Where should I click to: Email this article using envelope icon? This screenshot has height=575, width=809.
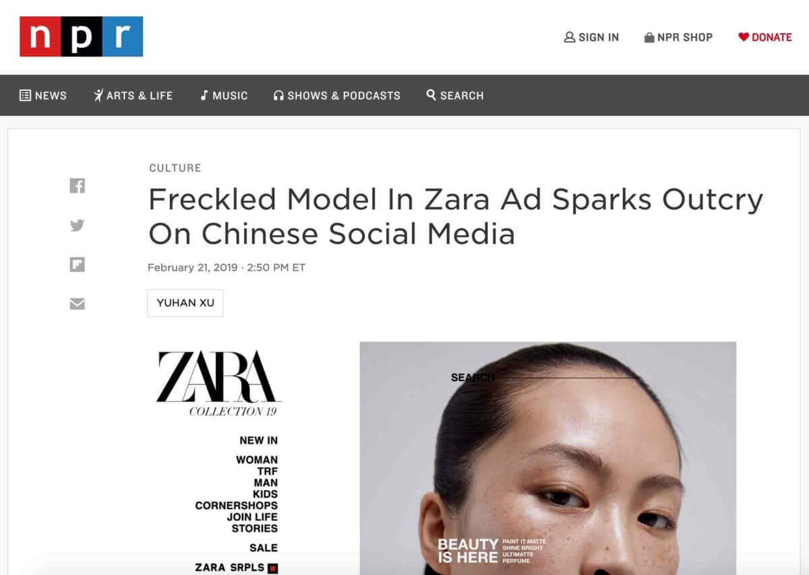78,304
